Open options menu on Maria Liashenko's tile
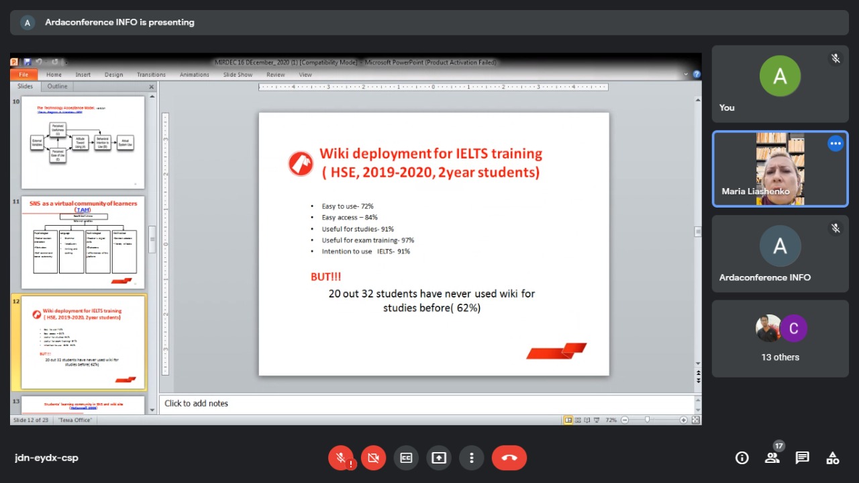 (x=835, y=143)
